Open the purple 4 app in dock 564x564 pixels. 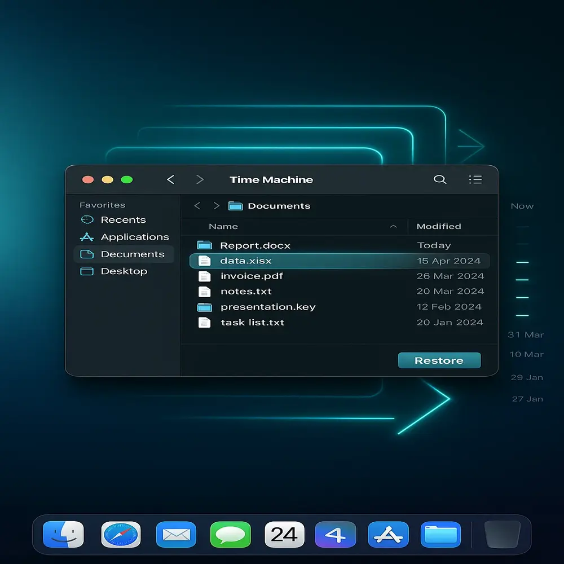(x=336, y=534)
